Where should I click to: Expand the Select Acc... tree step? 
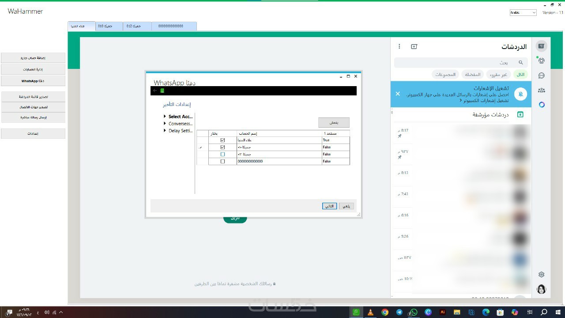165,117
